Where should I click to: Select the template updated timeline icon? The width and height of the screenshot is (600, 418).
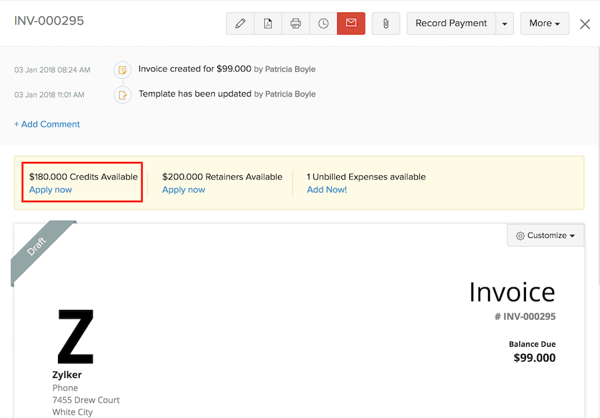coord(122,94)
